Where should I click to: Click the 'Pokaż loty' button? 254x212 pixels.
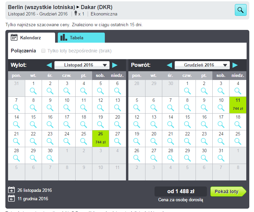[228, 192]
